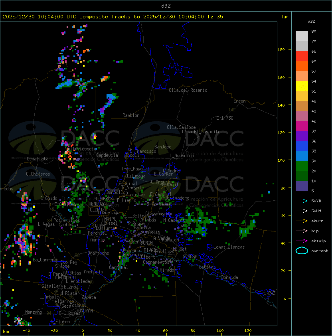Click the dBZ title at top
Screen dimensions: 332x336
click(166, 6)
